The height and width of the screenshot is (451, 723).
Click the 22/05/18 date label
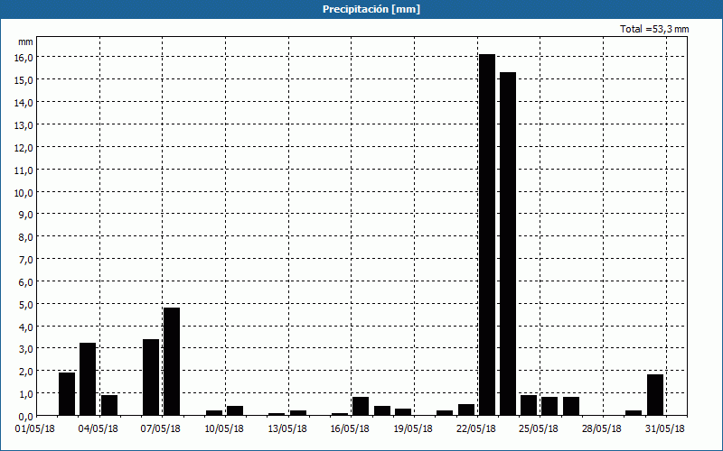coord(476,429)
